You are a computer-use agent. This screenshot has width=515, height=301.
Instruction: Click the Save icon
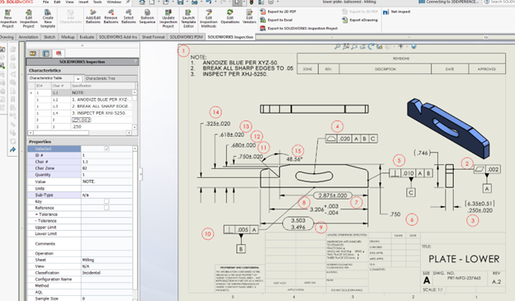tap(180, 2)
